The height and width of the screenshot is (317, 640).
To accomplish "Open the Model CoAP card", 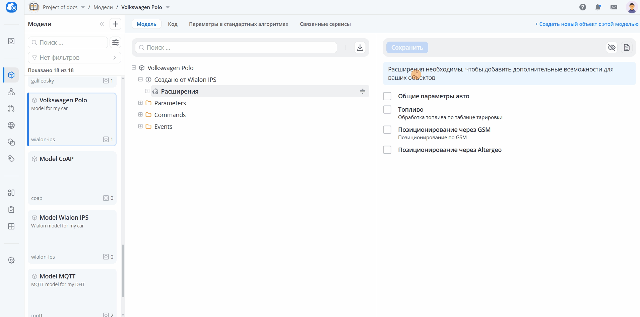I will (72, 178).
